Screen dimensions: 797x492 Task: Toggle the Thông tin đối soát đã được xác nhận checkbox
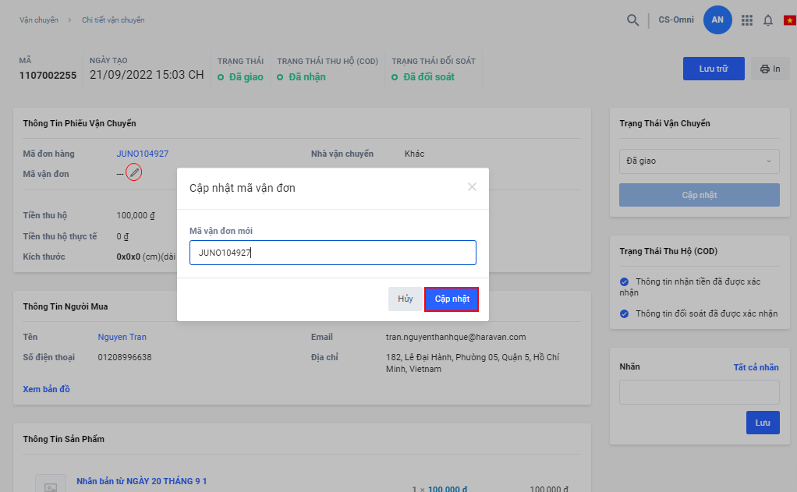coord(624,313)
